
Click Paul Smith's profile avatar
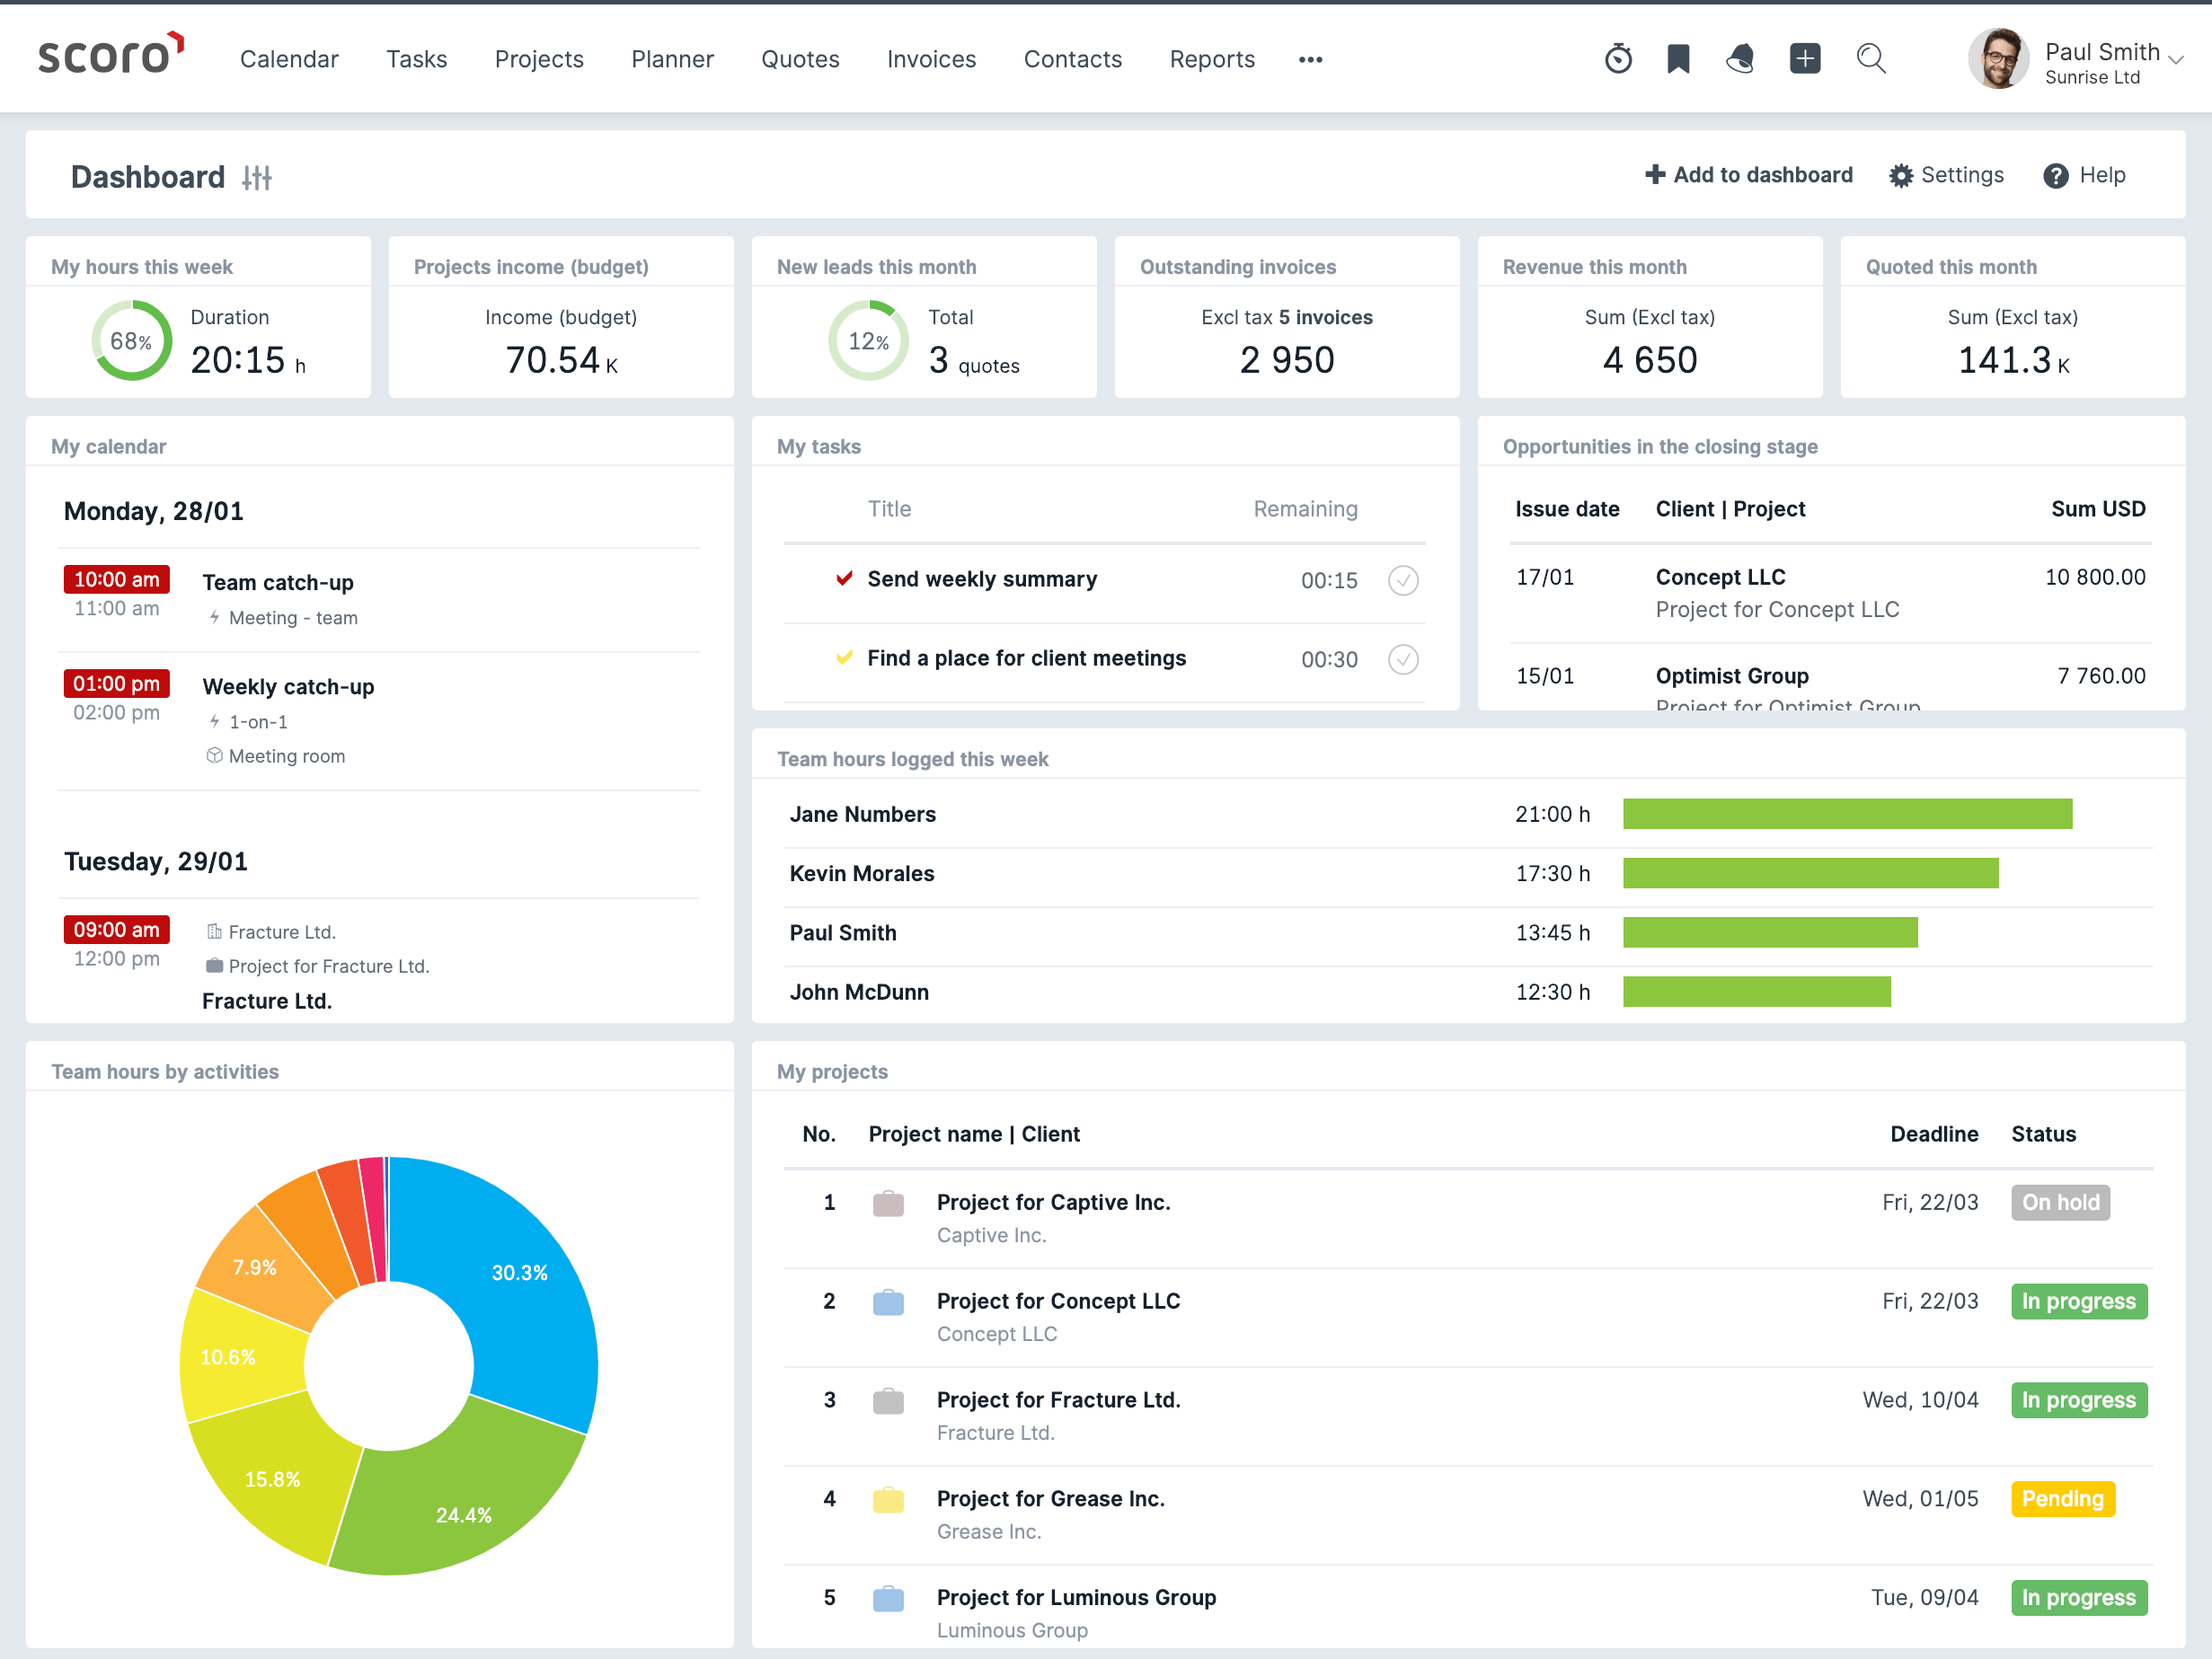tap(1998, 59)
